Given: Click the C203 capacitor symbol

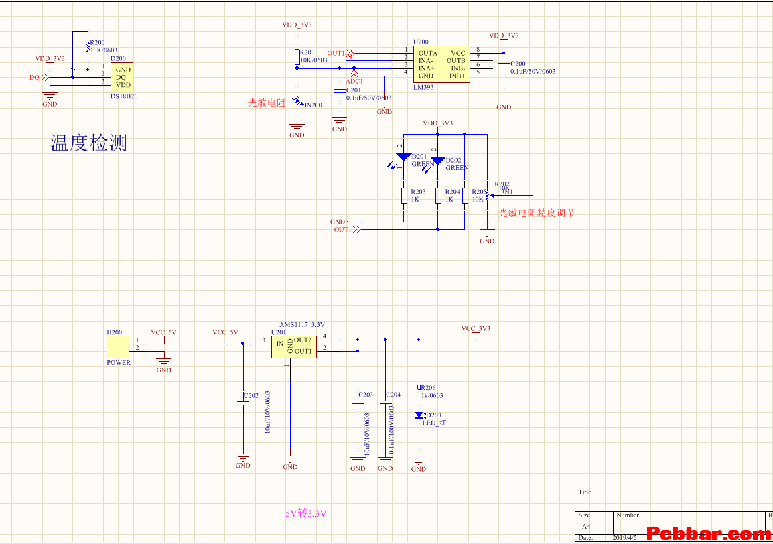Looking at the screenshot, I should coord(358,402).
